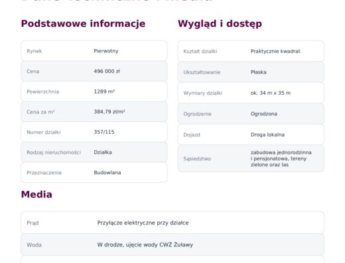This screenshot has width=345, height=263.
Task: Select plot number '357/115'
Action: coord(104,132)
